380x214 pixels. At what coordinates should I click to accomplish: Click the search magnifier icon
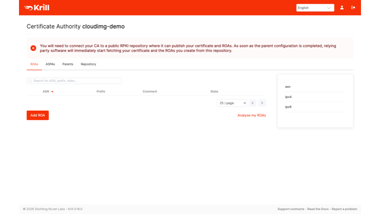point(30,81)
